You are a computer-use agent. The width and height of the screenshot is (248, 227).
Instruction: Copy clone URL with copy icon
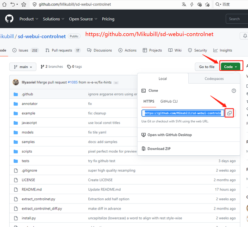(229, 113)
